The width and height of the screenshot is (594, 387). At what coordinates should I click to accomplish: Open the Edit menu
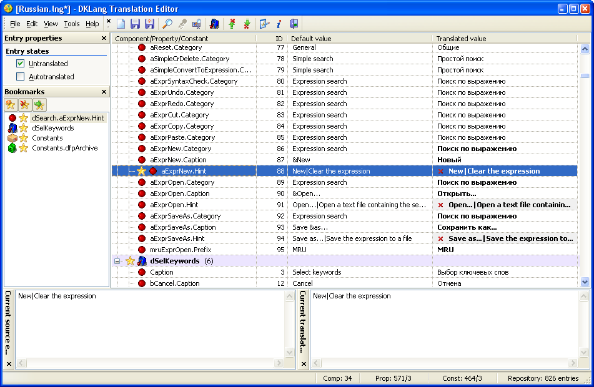tap(32, 24)
